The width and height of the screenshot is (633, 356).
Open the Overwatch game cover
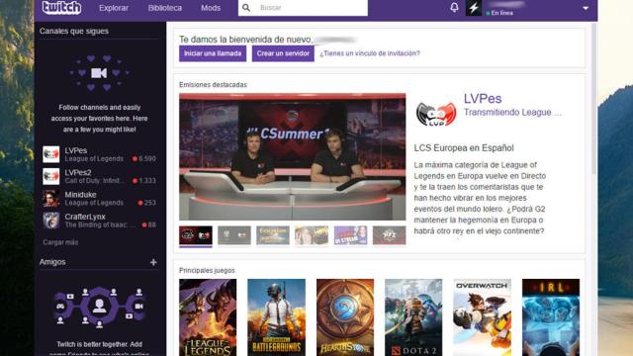click(x=482, y=317)
